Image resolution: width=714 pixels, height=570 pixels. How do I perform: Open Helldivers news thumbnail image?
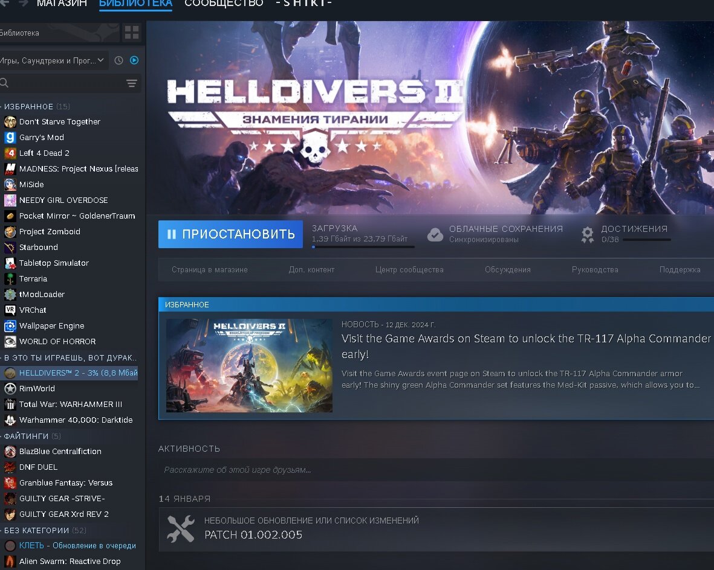pyautogui.click(x=249, y=365)
